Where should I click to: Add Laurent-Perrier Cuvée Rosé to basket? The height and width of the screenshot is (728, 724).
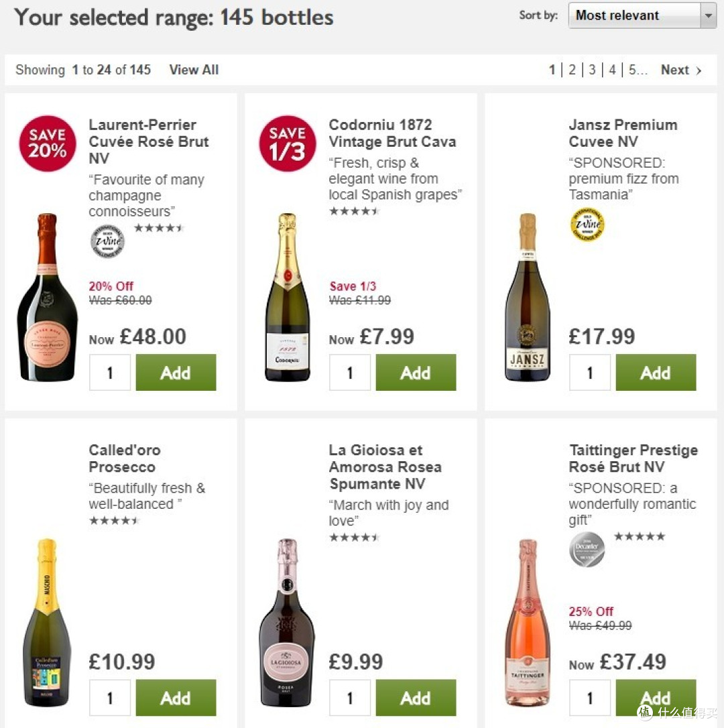click(x=176, y=372)
